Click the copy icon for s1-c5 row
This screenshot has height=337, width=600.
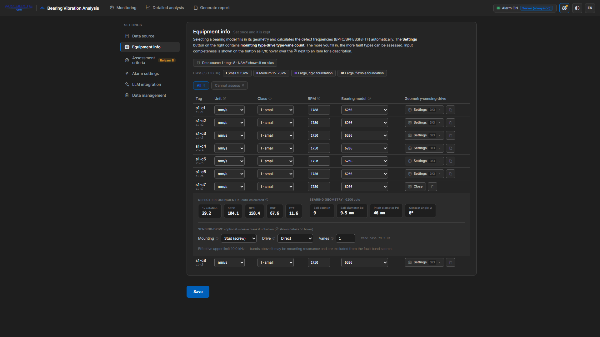(x=450, y=161)
